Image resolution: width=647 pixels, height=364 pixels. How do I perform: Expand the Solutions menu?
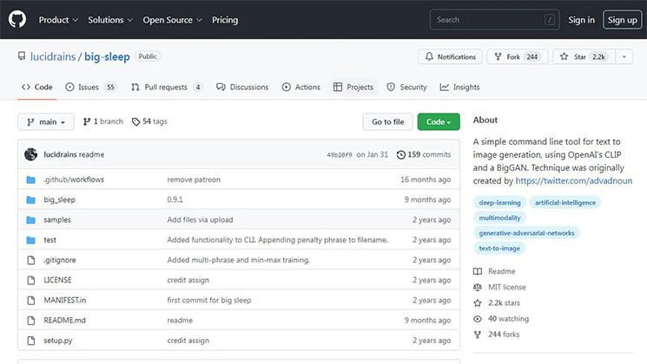(x=110, y=20)
